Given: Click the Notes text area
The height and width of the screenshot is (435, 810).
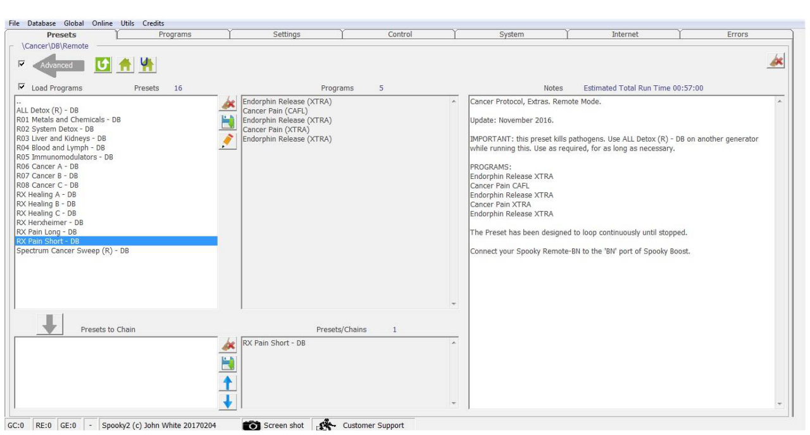Looking at the screenshot, I should click(621, 252).
